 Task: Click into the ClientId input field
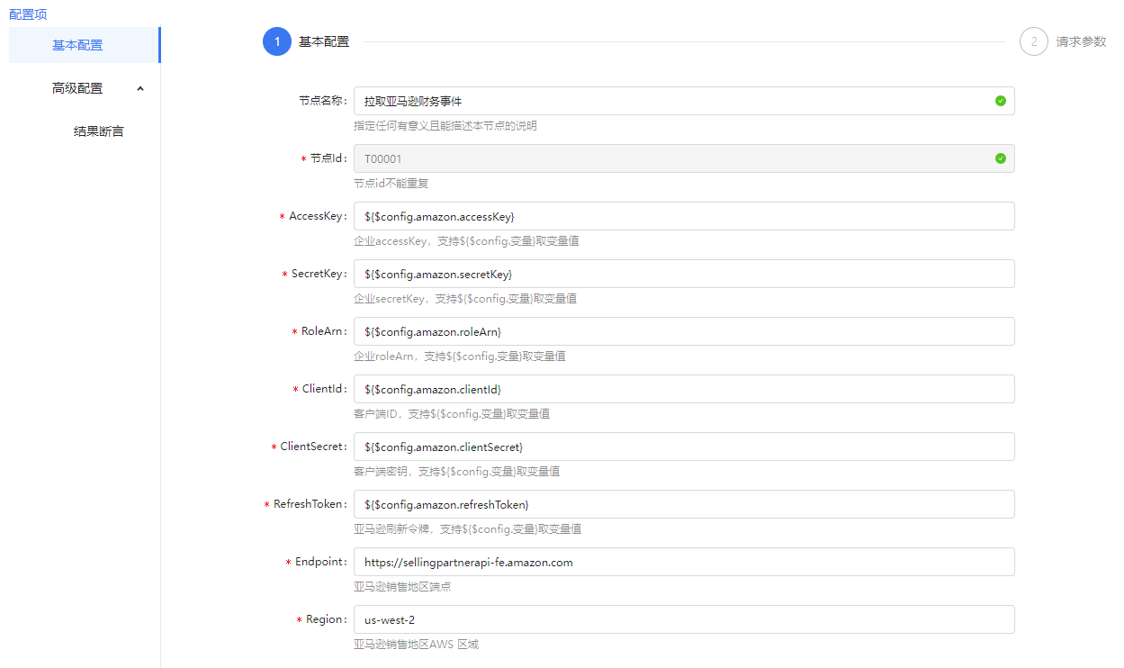[683, 389]
